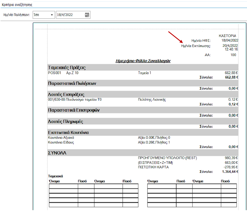This screenshot has width=247, height=211.
Task: Click the "Κριτήρια αναζήτησης" panel header
Action: pos(17,5)
